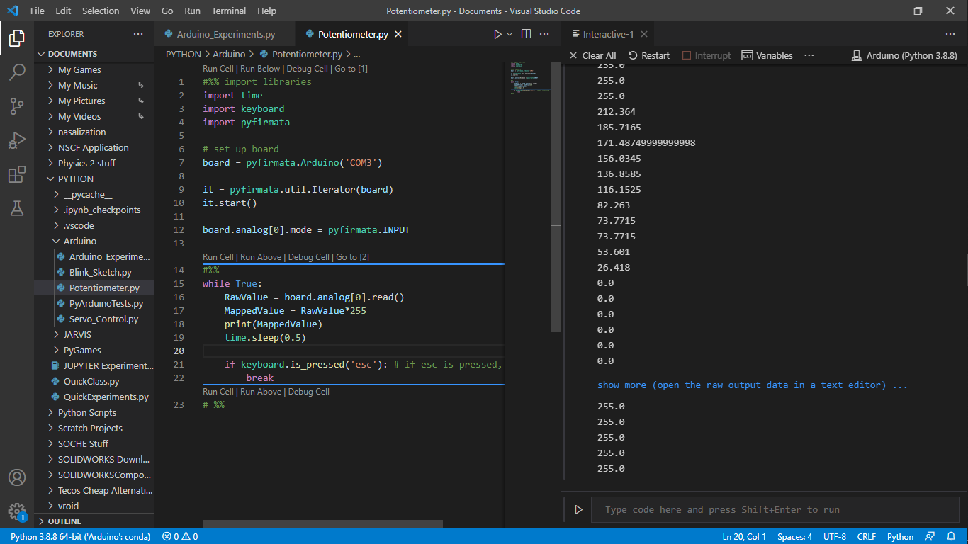Expand the My Games folder

pyautogui.click(x=79, y=69)
